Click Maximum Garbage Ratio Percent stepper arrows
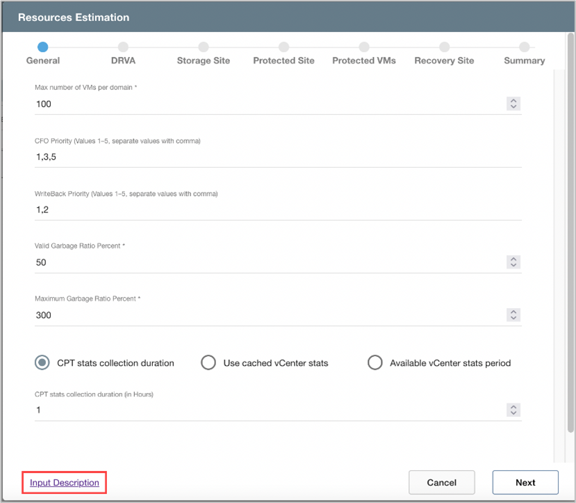 (513, 315)
